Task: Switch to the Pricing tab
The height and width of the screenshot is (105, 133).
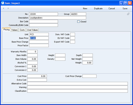Action: tap(7, 30)
